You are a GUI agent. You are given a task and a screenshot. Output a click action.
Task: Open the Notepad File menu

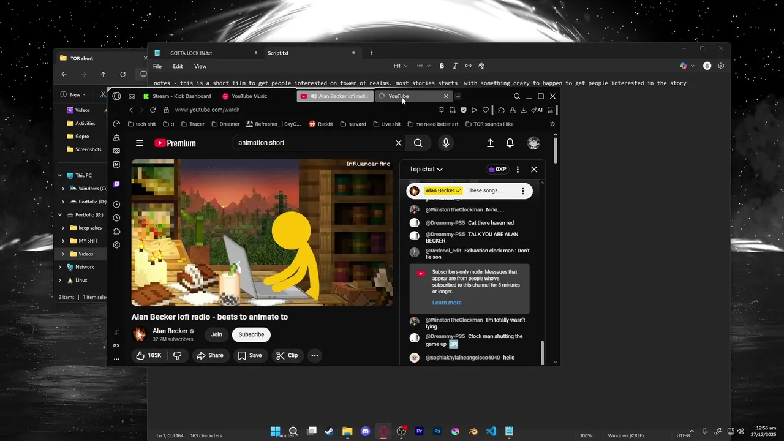(x=157, y=66)
